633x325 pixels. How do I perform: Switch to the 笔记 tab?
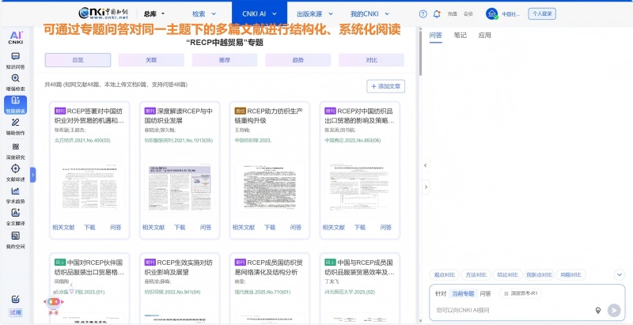click(x=460, y=36)
